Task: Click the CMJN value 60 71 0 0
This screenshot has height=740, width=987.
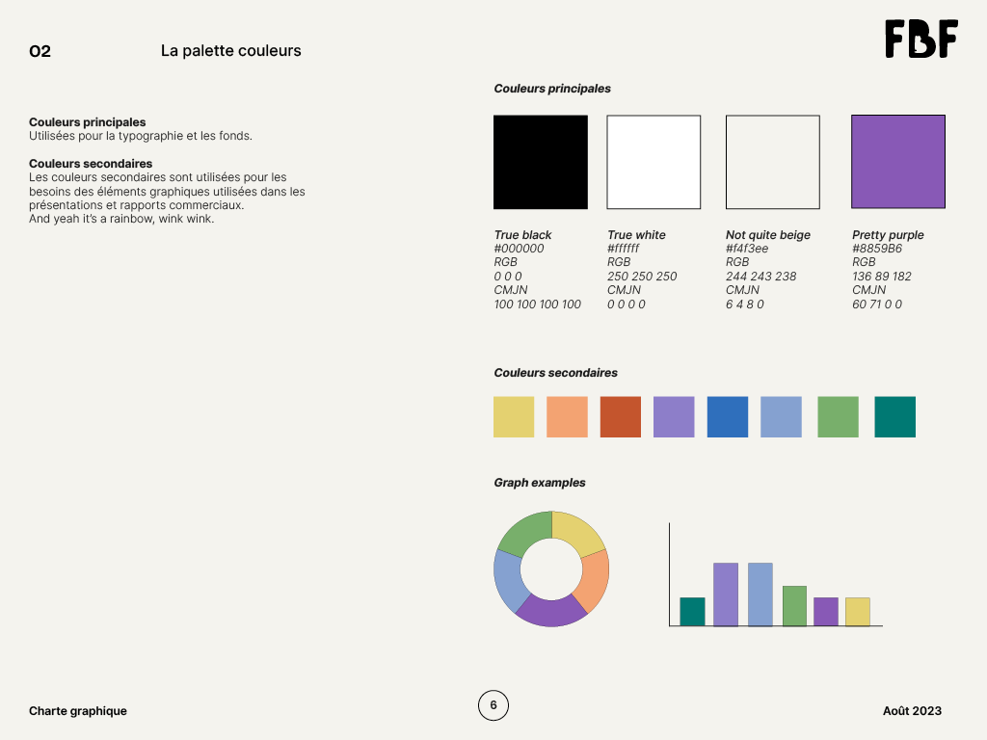Action: 877,304
